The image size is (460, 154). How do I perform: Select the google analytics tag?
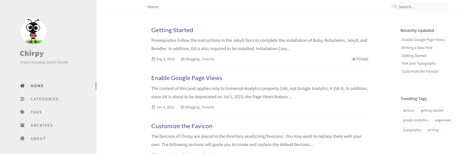pyautogui.click(x=415, y=120)
